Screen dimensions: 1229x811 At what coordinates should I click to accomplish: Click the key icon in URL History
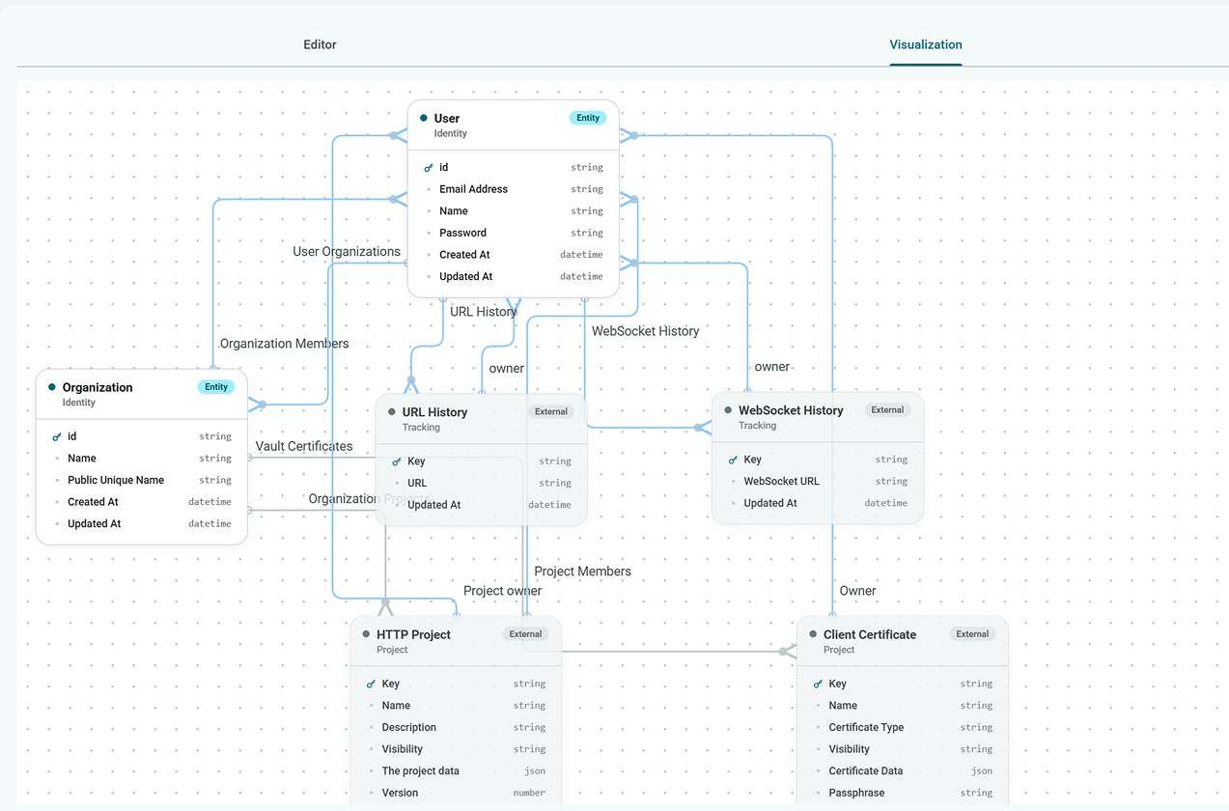(397, 461)
